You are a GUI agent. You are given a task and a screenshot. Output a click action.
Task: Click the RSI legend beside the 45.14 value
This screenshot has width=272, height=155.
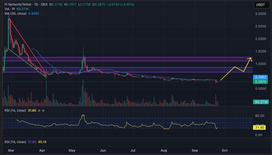pyautogui.click(x=15, y=142)
